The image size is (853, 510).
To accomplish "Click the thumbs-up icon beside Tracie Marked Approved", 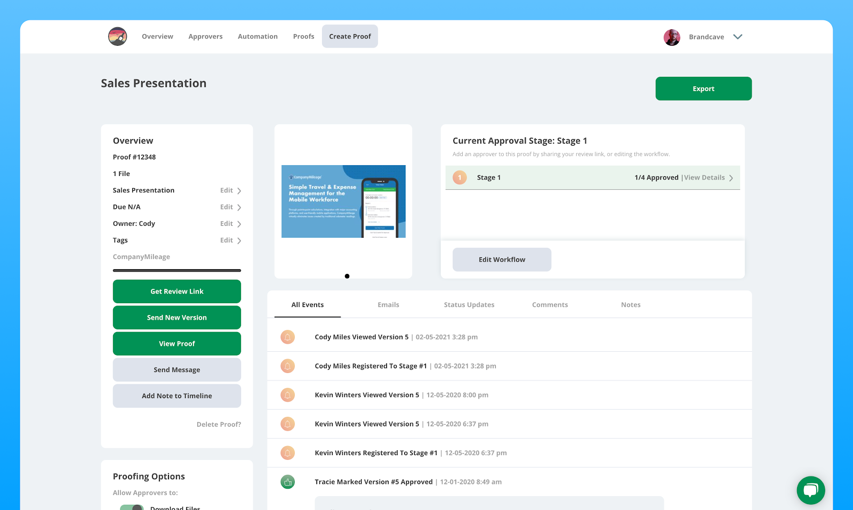I will [x=288, y=482].
